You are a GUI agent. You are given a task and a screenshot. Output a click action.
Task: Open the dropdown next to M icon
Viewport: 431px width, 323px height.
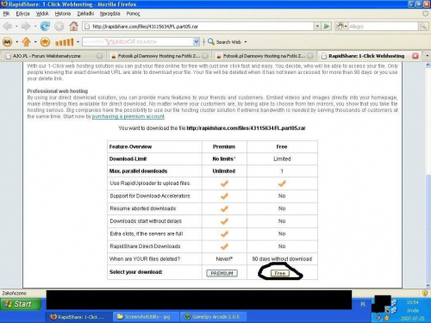coord(16,42)
